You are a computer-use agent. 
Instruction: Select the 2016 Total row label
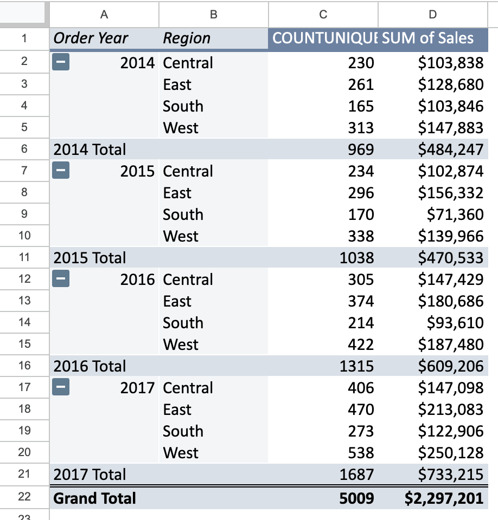click(90, 366)
